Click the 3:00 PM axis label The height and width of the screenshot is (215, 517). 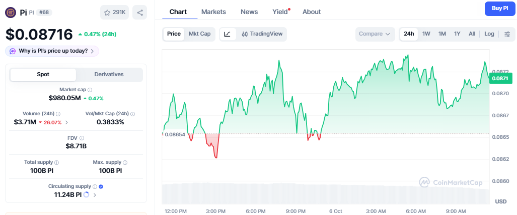click(216, 210)
